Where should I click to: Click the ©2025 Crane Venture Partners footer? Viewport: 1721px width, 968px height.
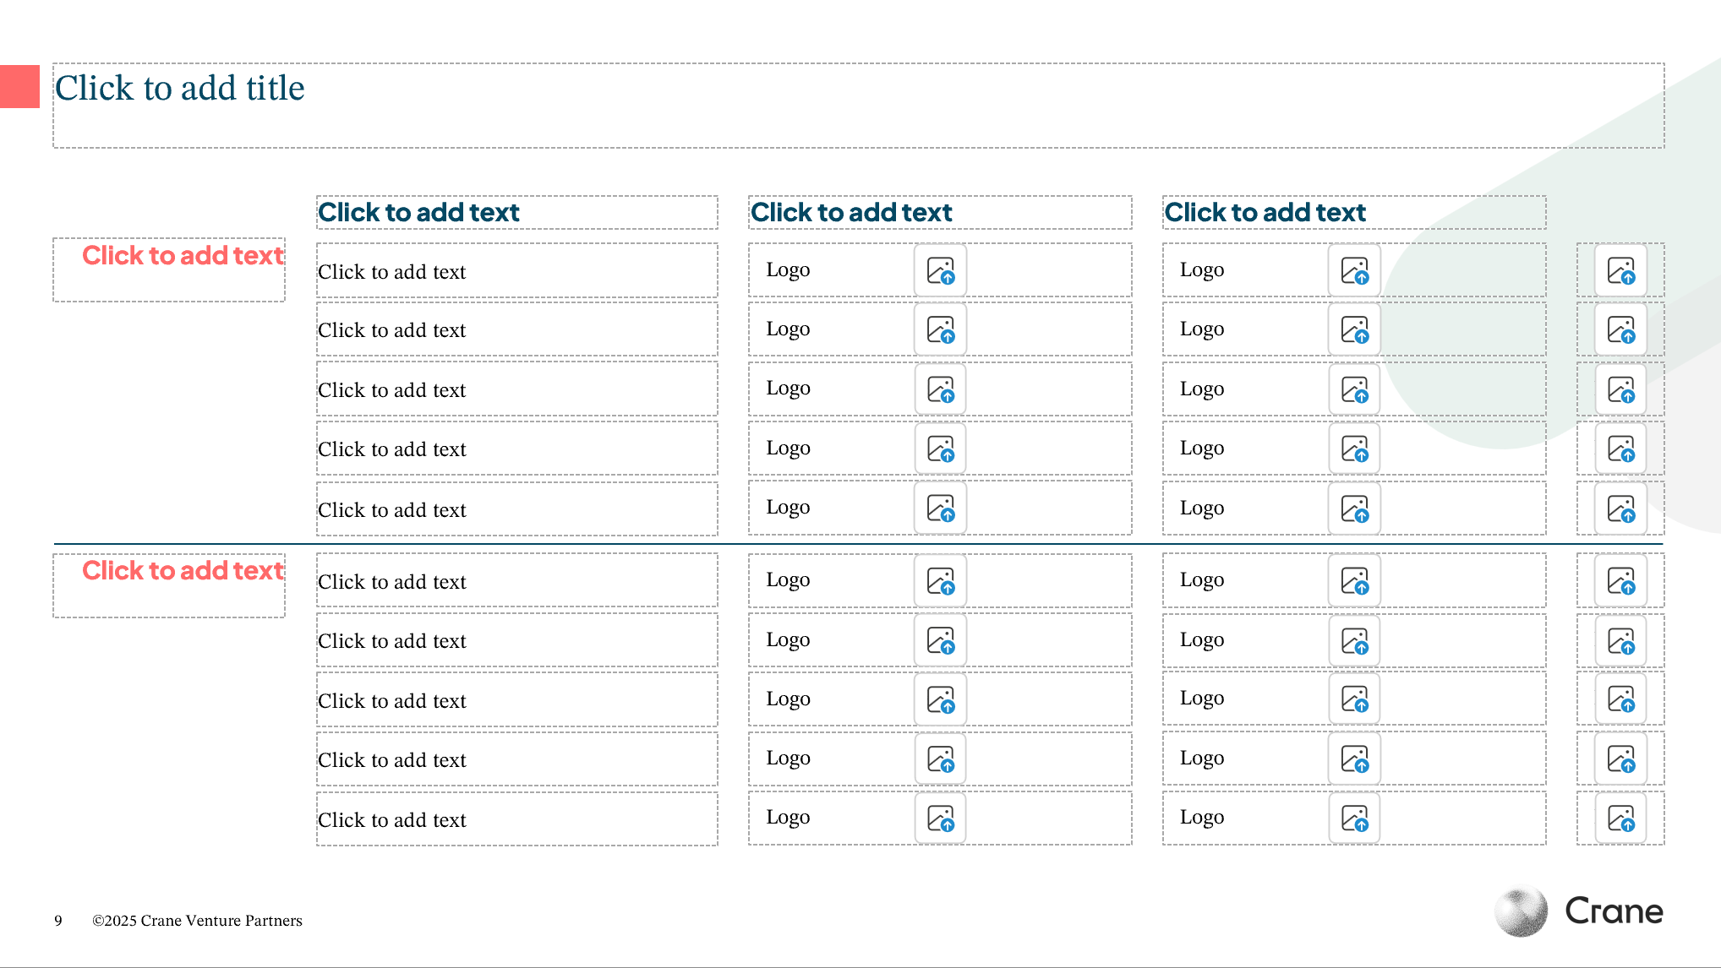197,921
